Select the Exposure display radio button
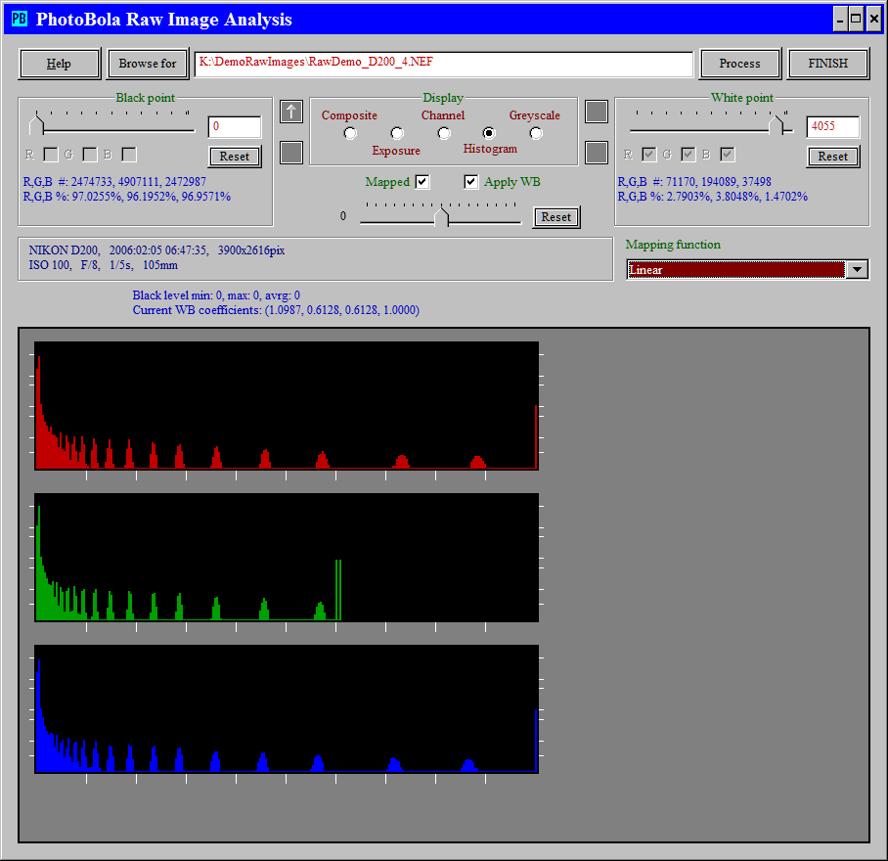 397,133
